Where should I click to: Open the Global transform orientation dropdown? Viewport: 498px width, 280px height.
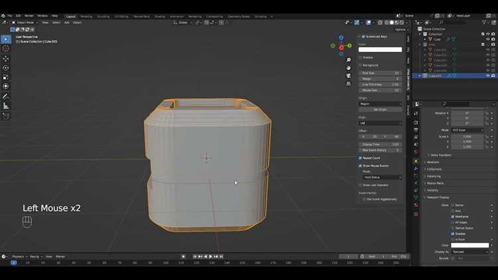(x=183, y=23)
